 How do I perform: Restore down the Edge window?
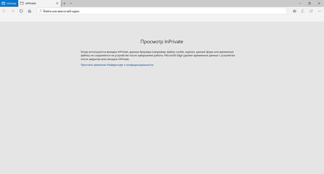[x=309, y=3]
